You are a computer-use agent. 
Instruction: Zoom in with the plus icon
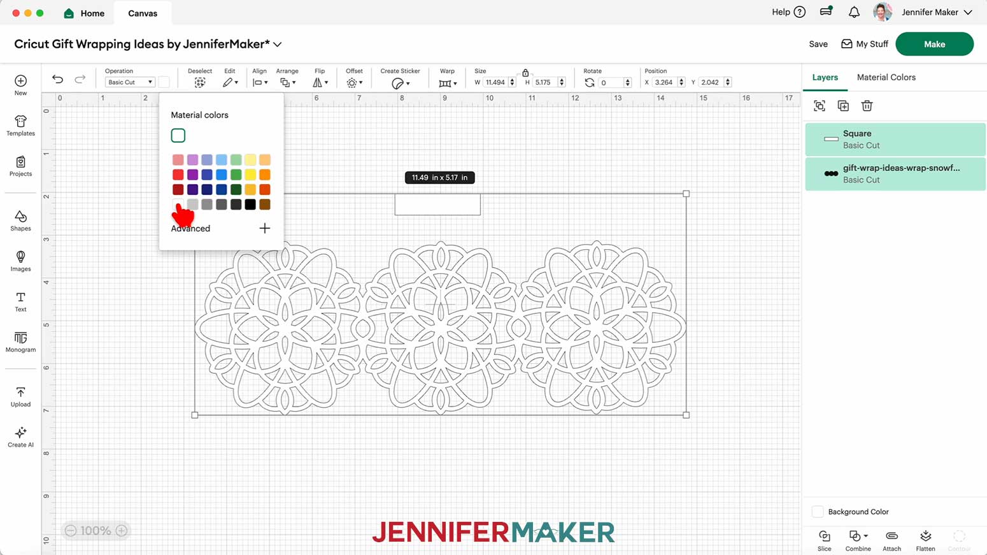pyautogui.click(x=122, y=530)
